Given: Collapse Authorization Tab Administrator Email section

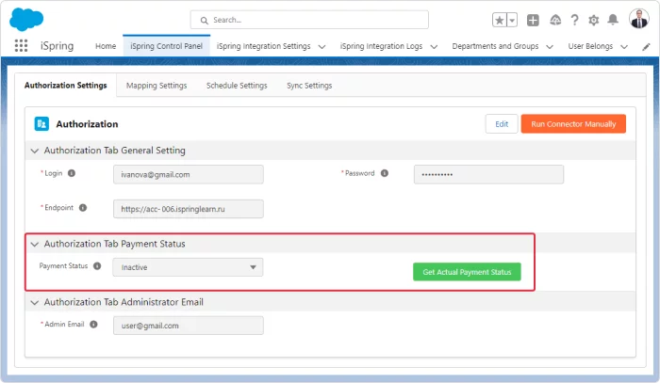Looking at the screenshot, I should [35, 302].
